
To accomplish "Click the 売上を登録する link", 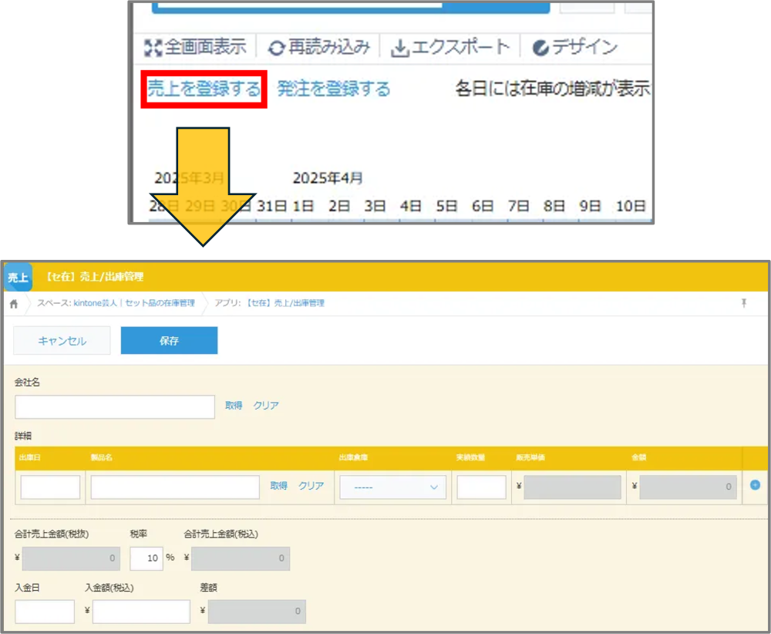I will 204,89.
